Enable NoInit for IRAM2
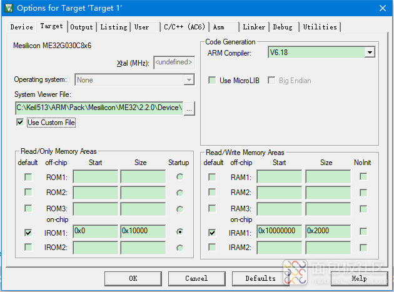Screen dimensions: 394x292 point(363,248)
